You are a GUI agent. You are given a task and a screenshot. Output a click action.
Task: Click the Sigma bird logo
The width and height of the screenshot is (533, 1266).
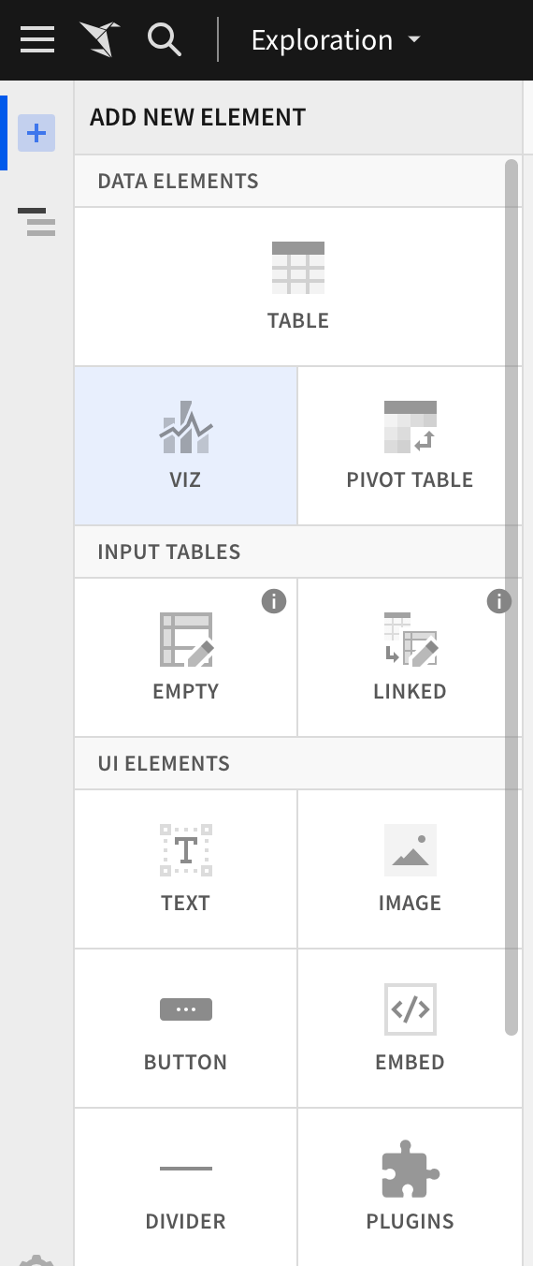tap(101, 40)
